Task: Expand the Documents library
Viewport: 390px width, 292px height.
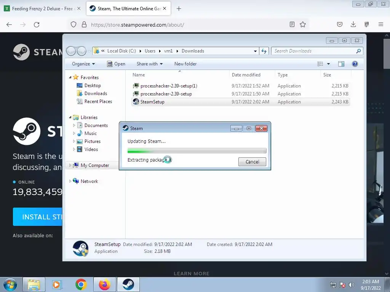Action: click(x=74, y=125)
